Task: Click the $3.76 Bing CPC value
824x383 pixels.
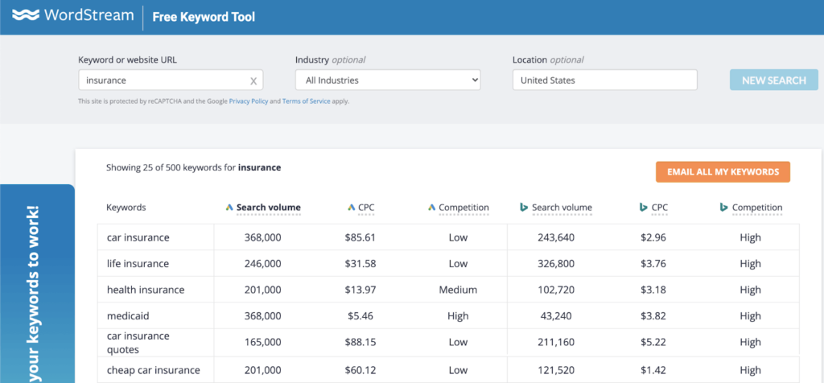Action: [x=653, y=264]
